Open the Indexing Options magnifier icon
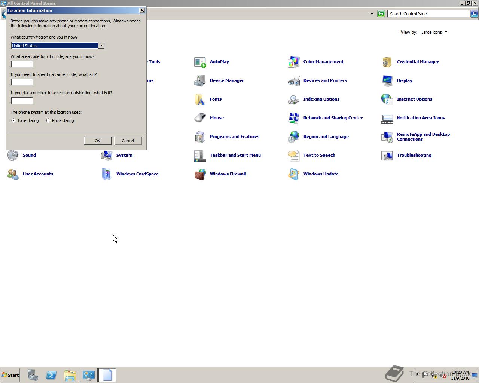 294,99
